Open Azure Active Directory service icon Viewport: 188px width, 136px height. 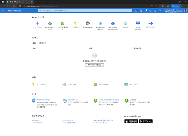pos(100,23)
